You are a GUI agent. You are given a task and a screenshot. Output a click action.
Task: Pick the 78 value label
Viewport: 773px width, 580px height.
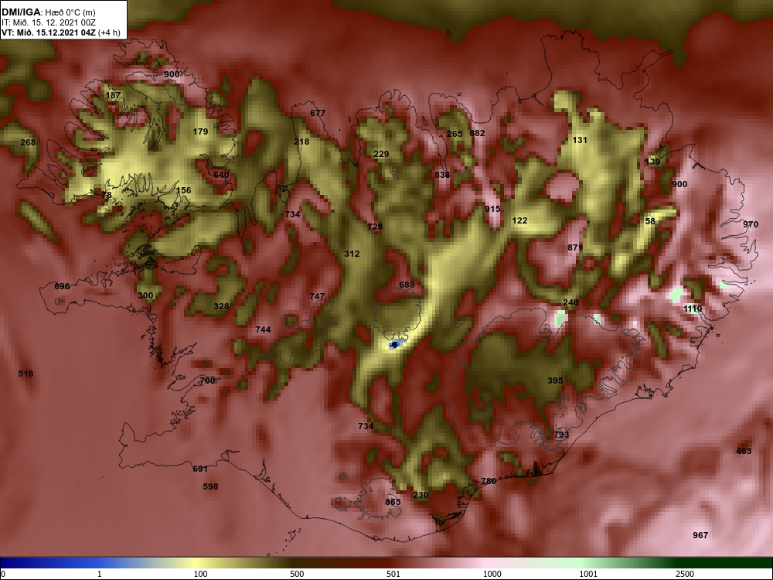(x=107, y=195)
